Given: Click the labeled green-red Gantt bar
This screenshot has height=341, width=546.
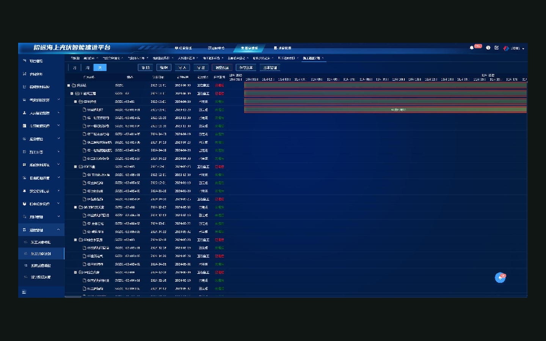Looking at the screenshot, I should [385, 110].
